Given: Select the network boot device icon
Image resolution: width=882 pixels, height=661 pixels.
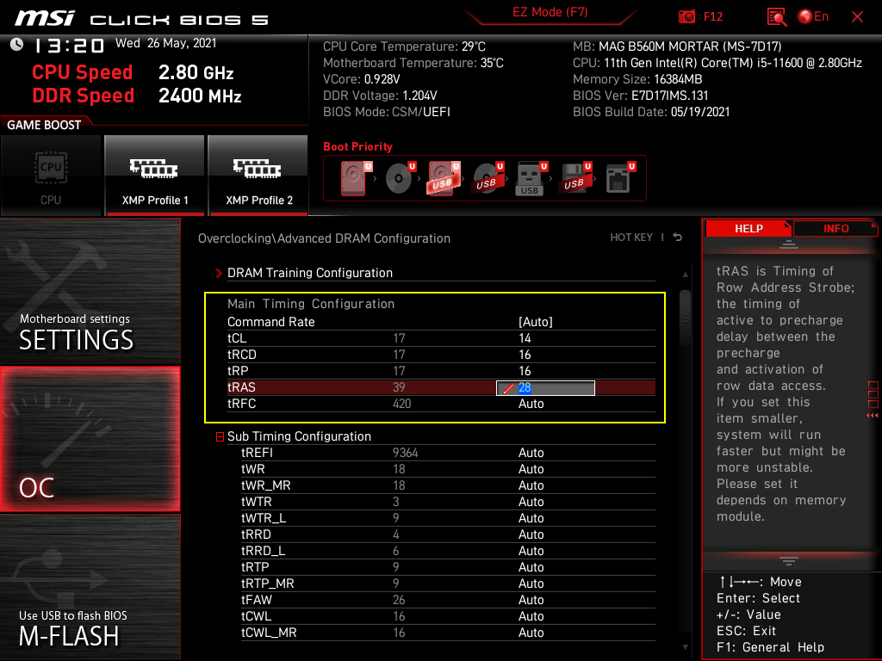Looking at the screenshot, I should pos(620,178).
